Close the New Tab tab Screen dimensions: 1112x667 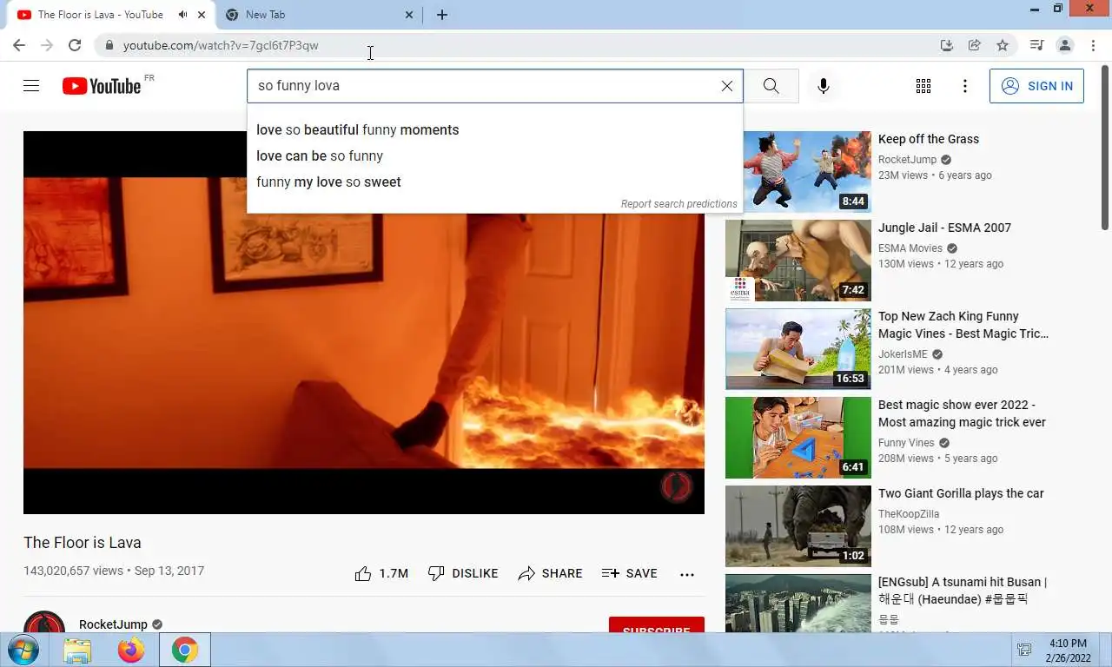pos(409,15)
